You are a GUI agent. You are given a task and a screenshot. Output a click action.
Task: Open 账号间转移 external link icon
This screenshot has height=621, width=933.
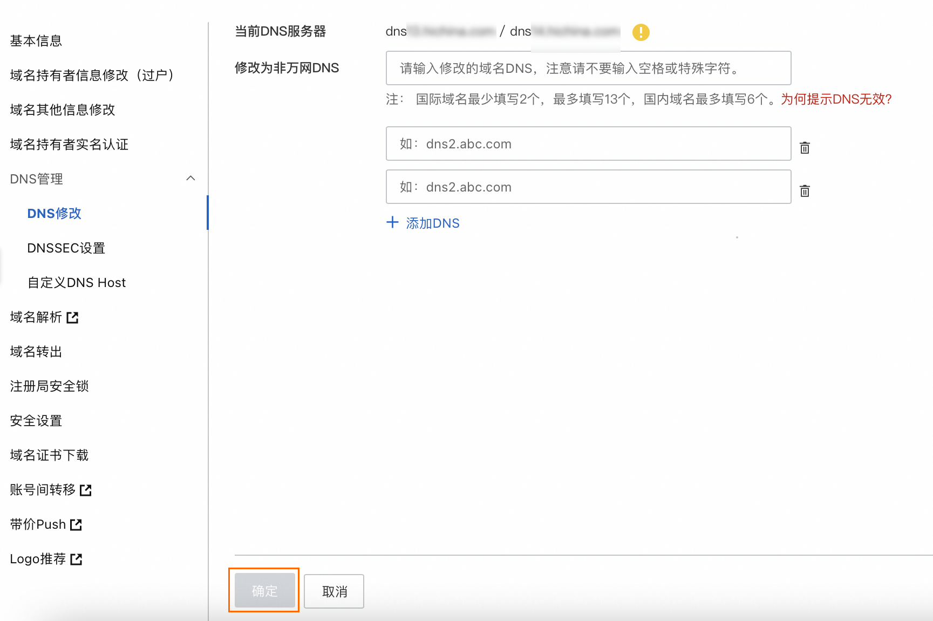tap(86, 490)
